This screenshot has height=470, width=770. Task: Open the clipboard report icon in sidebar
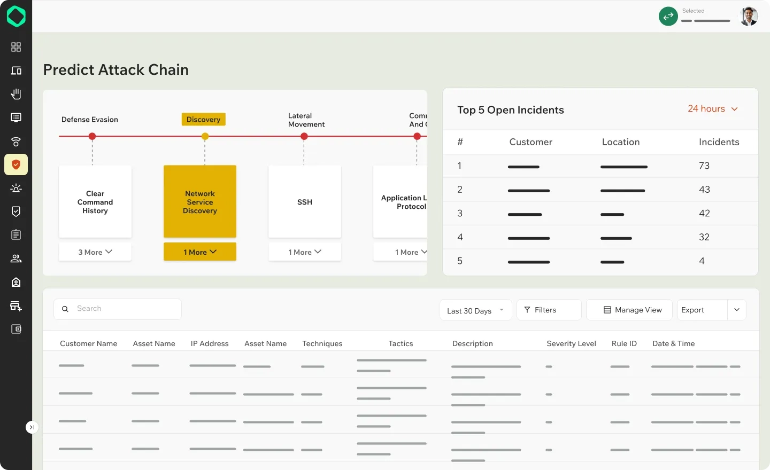16,235
